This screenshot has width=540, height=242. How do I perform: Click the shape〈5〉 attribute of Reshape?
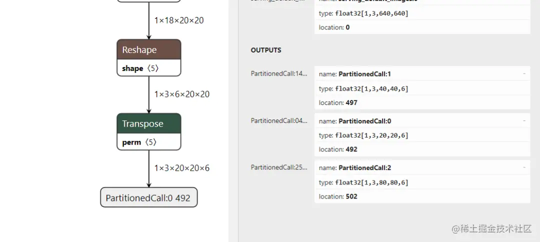(x=140, y=68)
